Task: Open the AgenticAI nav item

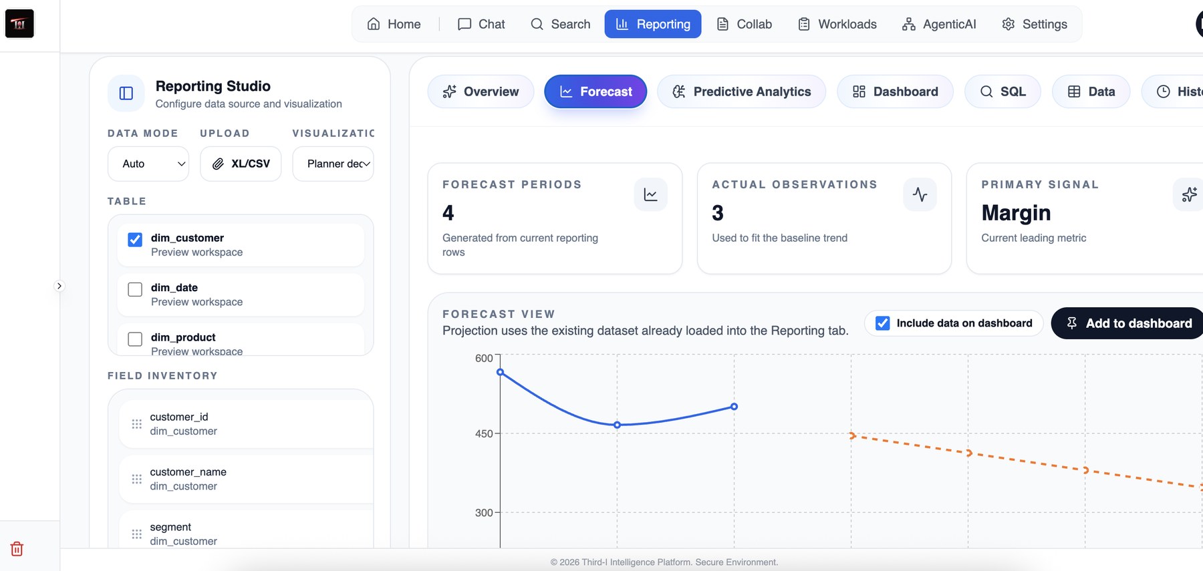Action: click(x=938, y=24)
